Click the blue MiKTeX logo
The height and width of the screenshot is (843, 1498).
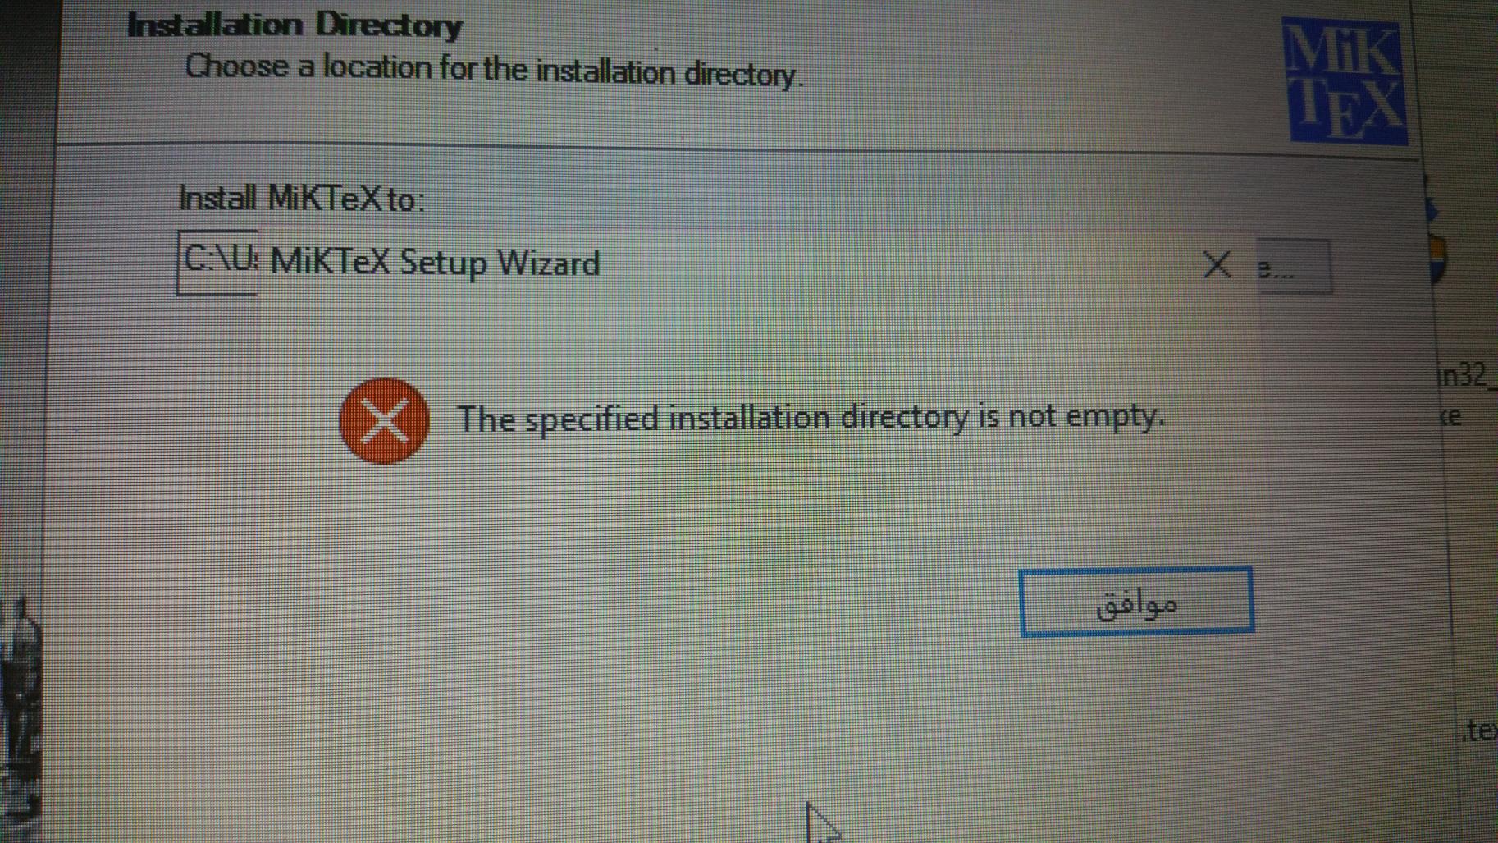tap(1346, 82)
